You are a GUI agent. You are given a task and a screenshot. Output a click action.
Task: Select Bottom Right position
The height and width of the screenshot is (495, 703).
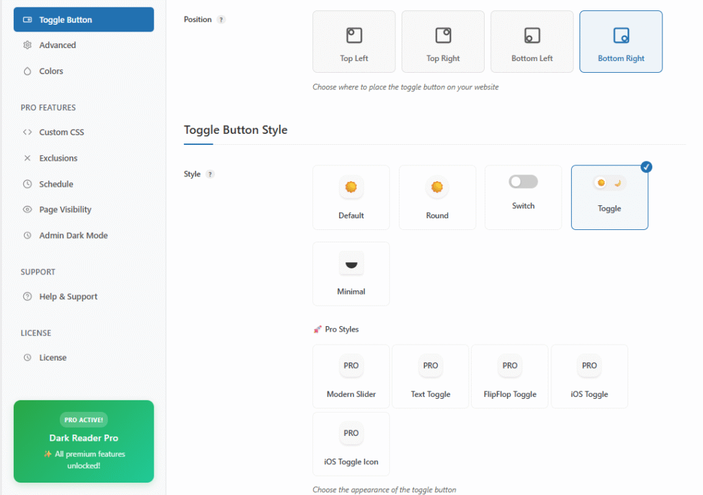(x=621, y=42)
